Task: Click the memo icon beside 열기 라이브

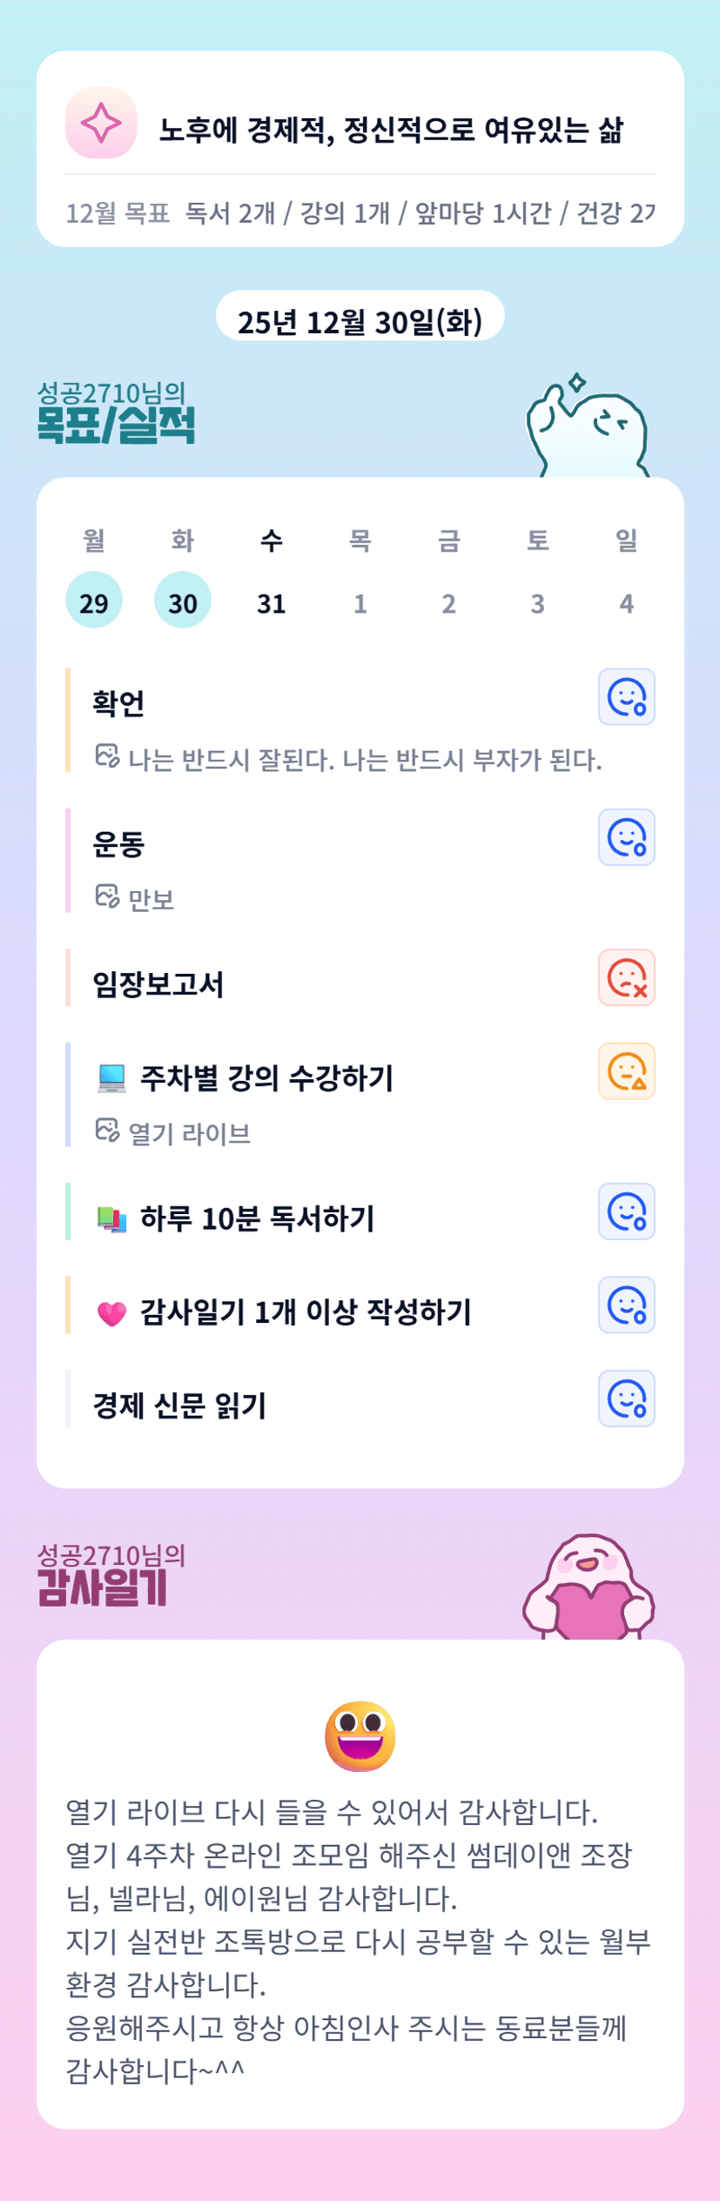Action: (107, 1131)
